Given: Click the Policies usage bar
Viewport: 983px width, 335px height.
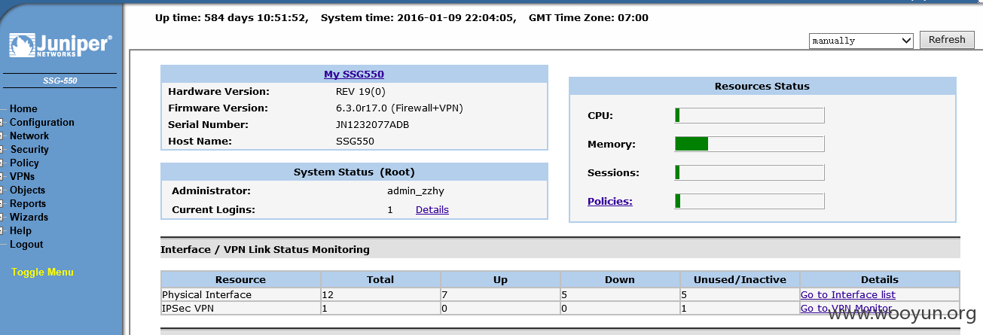Looking at the screenshot, I should click(x=749, y=201).
